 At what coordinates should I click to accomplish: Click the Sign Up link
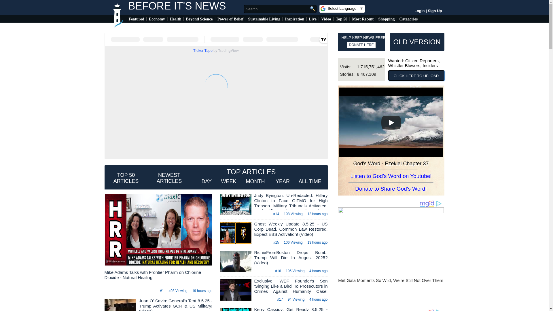(x=435, y=11)
